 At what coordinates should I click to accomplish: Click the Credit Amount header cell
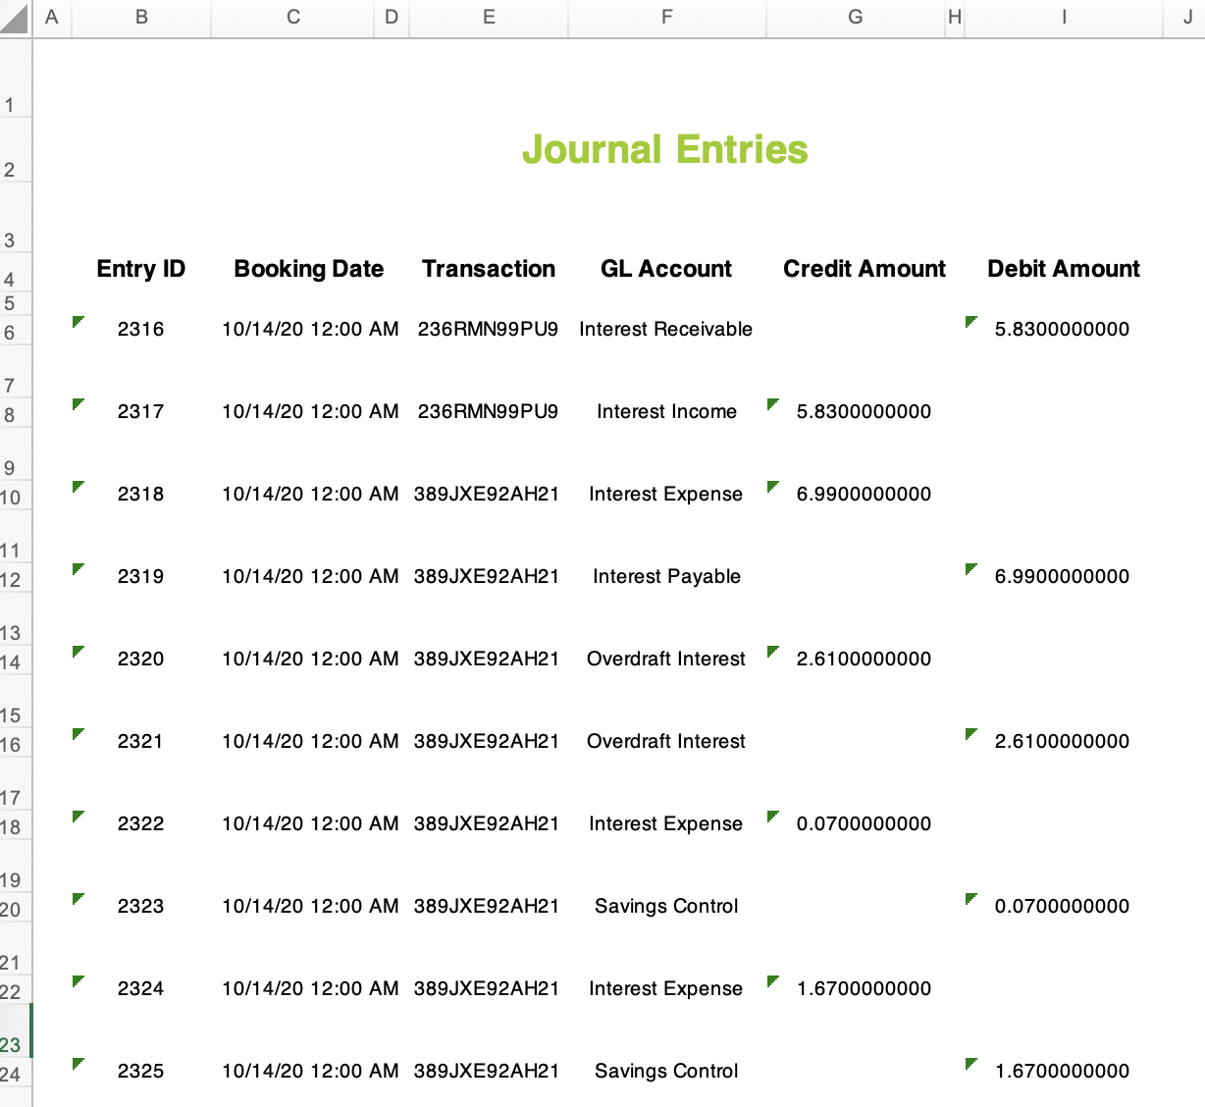click(864, 269)
